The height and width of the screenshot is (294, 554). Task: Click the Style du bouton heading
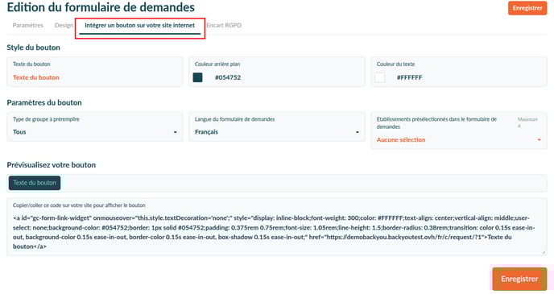[34, 48]
